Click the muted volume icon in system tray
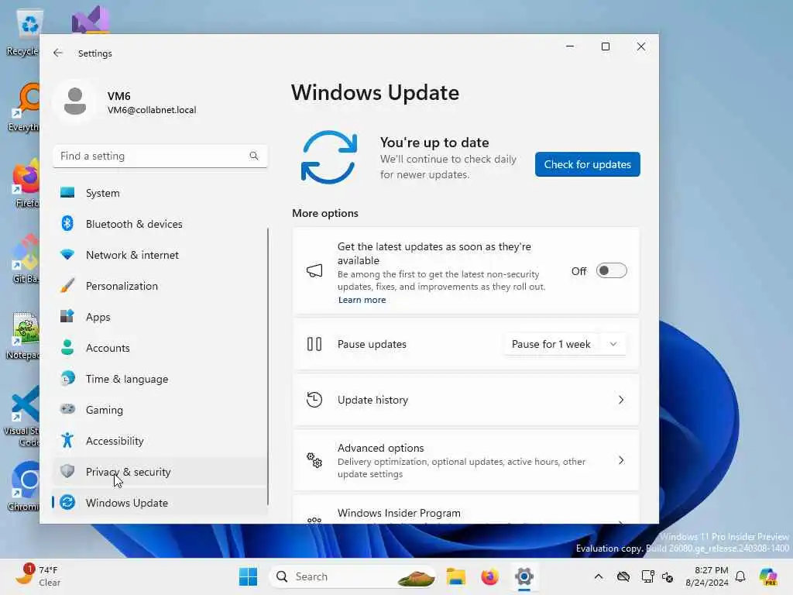Screen dimensions: 793x595 [x=668, y=576]
